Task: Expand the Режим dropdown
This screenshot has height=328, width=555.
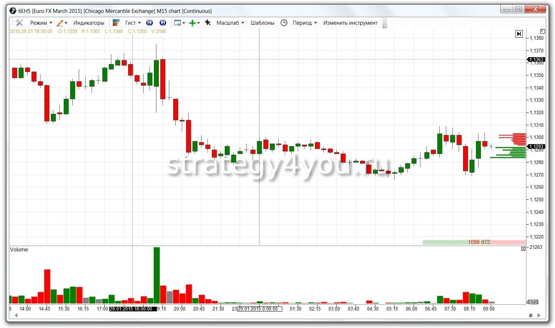Action: (41, 23)
